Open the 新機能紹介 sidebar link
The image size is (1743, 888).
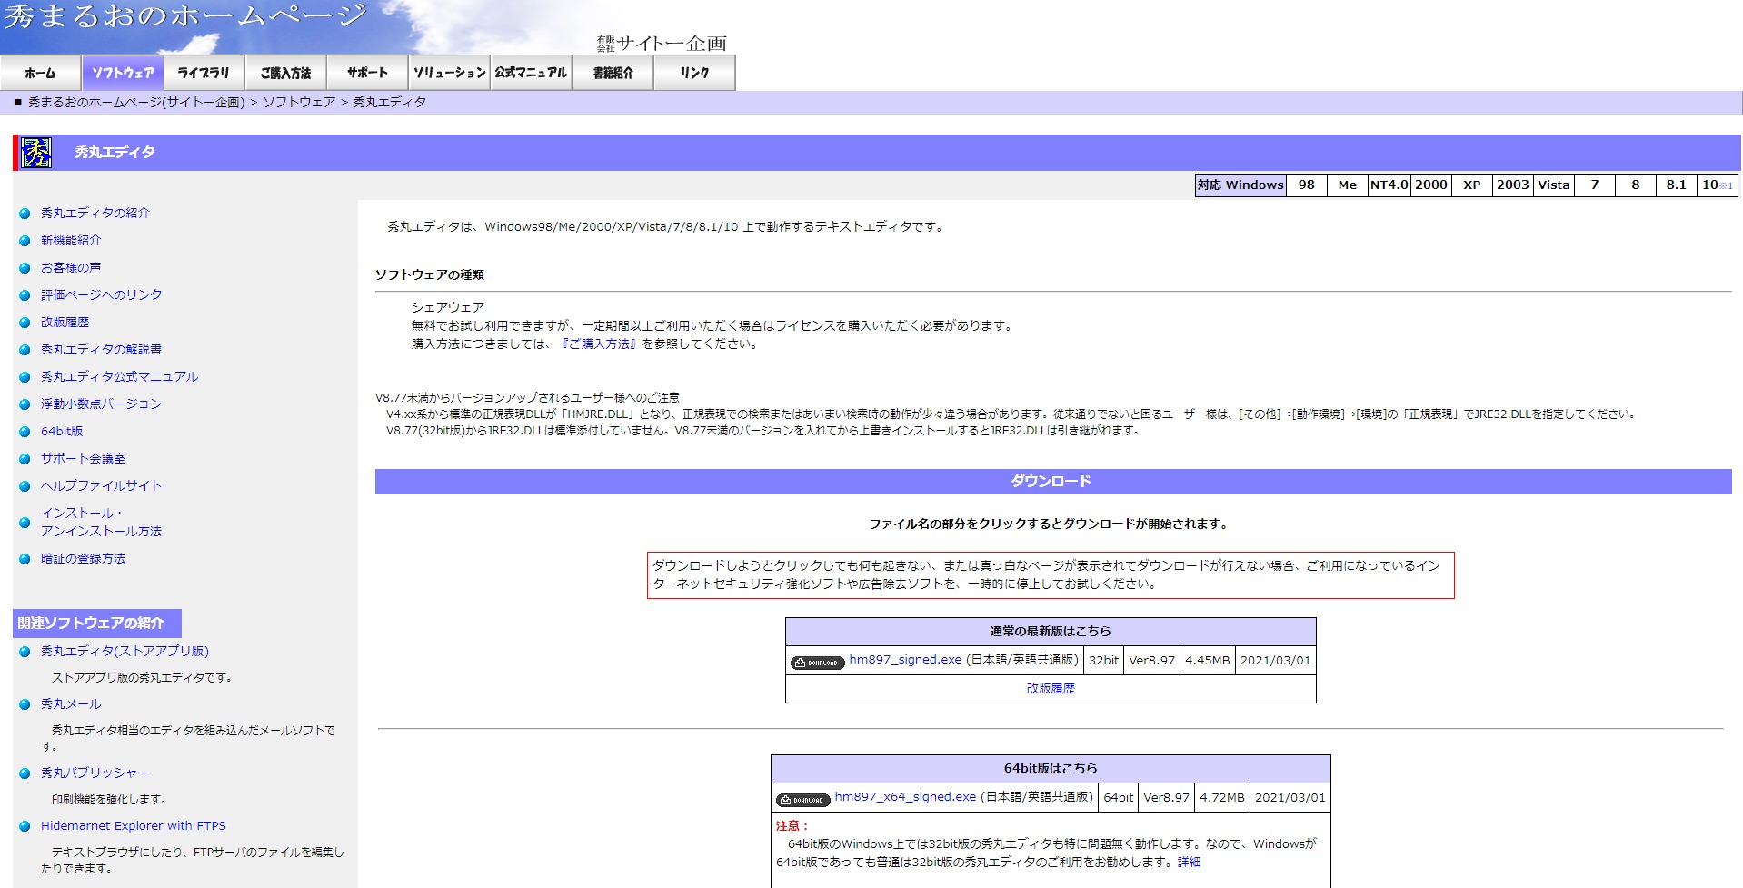pyautogui.click(x=71, y=240)
